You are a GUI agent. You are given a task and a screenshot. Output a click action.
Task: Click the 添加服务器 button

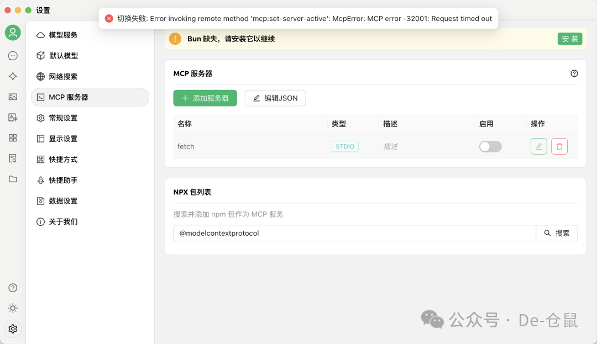pos(205,98)
